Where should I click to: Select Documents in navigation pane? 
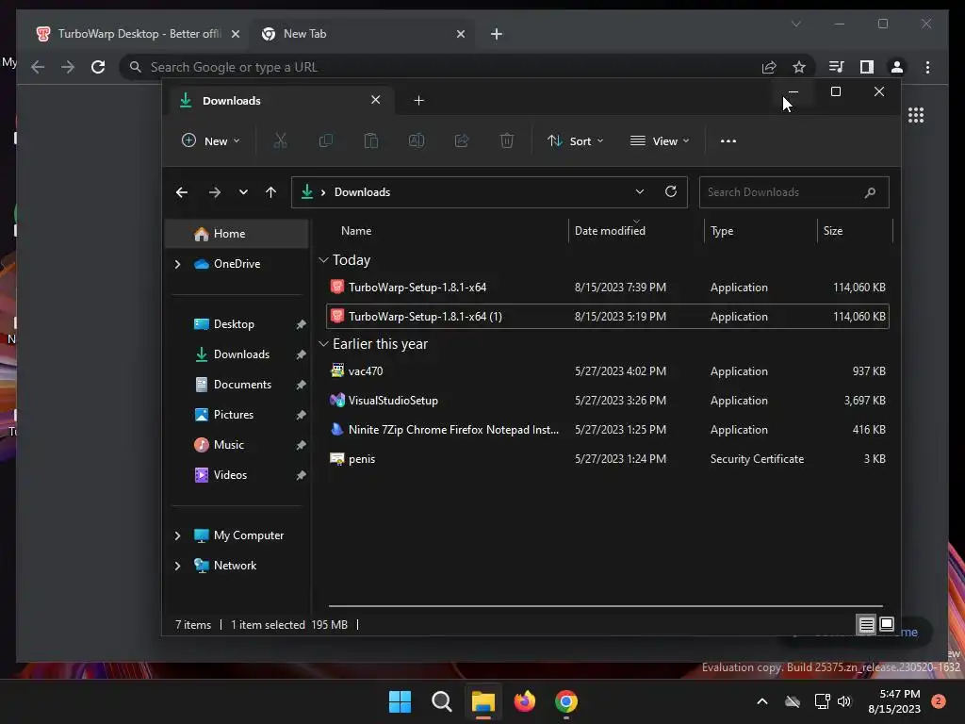click(237, 385)
